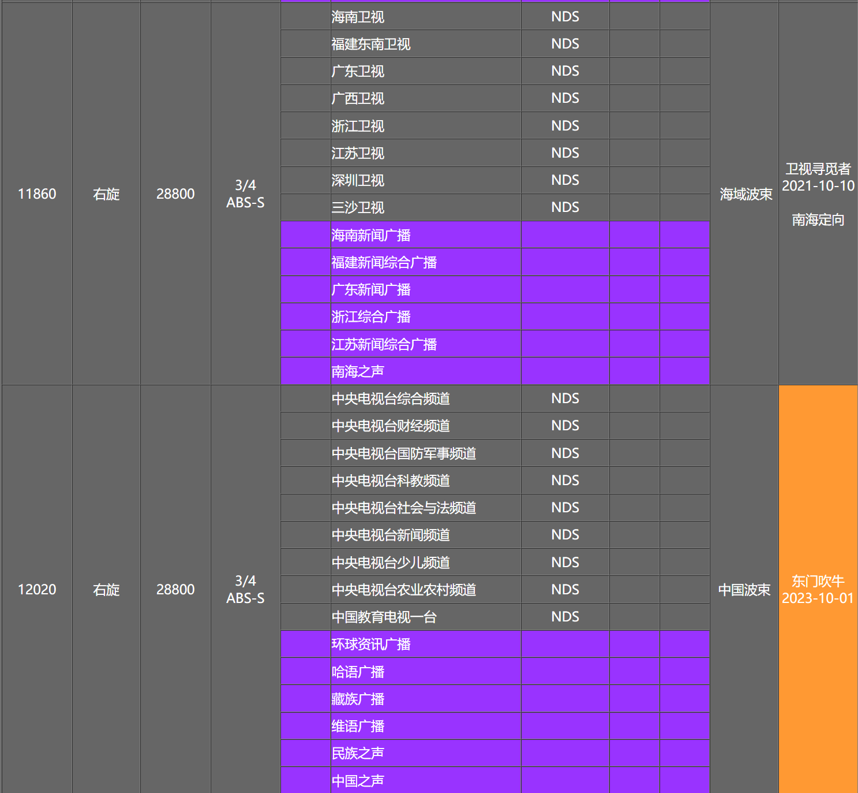Click 中央电视台少儿频道 cell

coord(426,563)
